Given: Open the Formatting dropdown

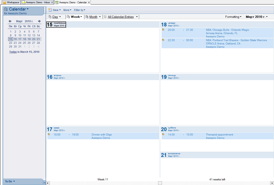Looking at the screenshot, I should (x=233, y=17).
